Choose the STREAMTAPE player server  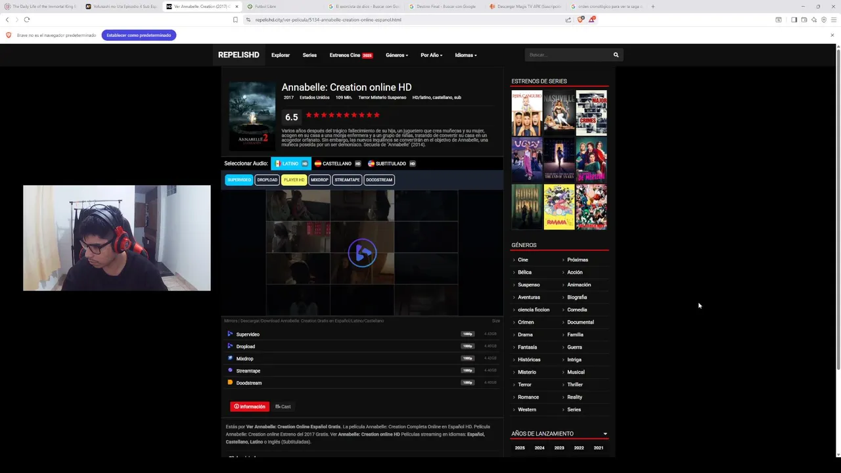point(347,180)
